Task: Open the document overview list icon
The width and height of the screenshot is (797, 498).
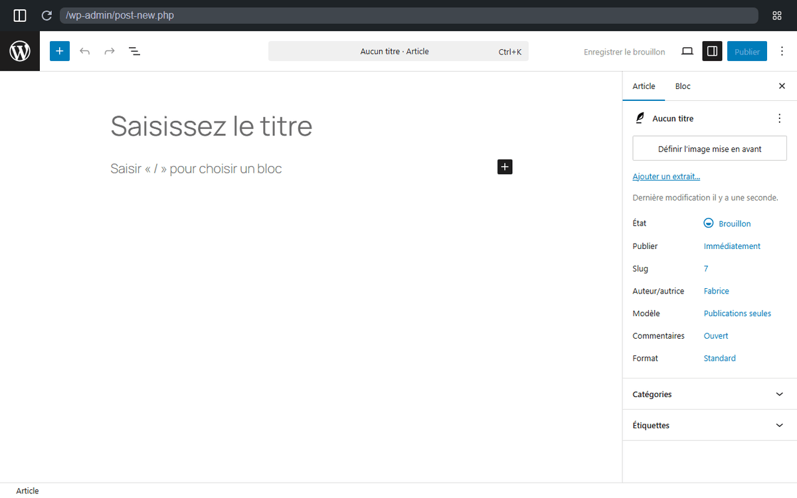Action: [134, 50]
